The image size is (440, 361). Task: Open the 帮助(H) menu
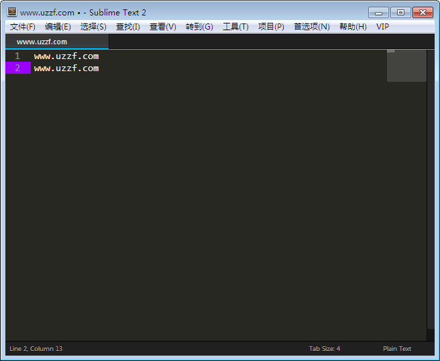[x=353, y=27]
